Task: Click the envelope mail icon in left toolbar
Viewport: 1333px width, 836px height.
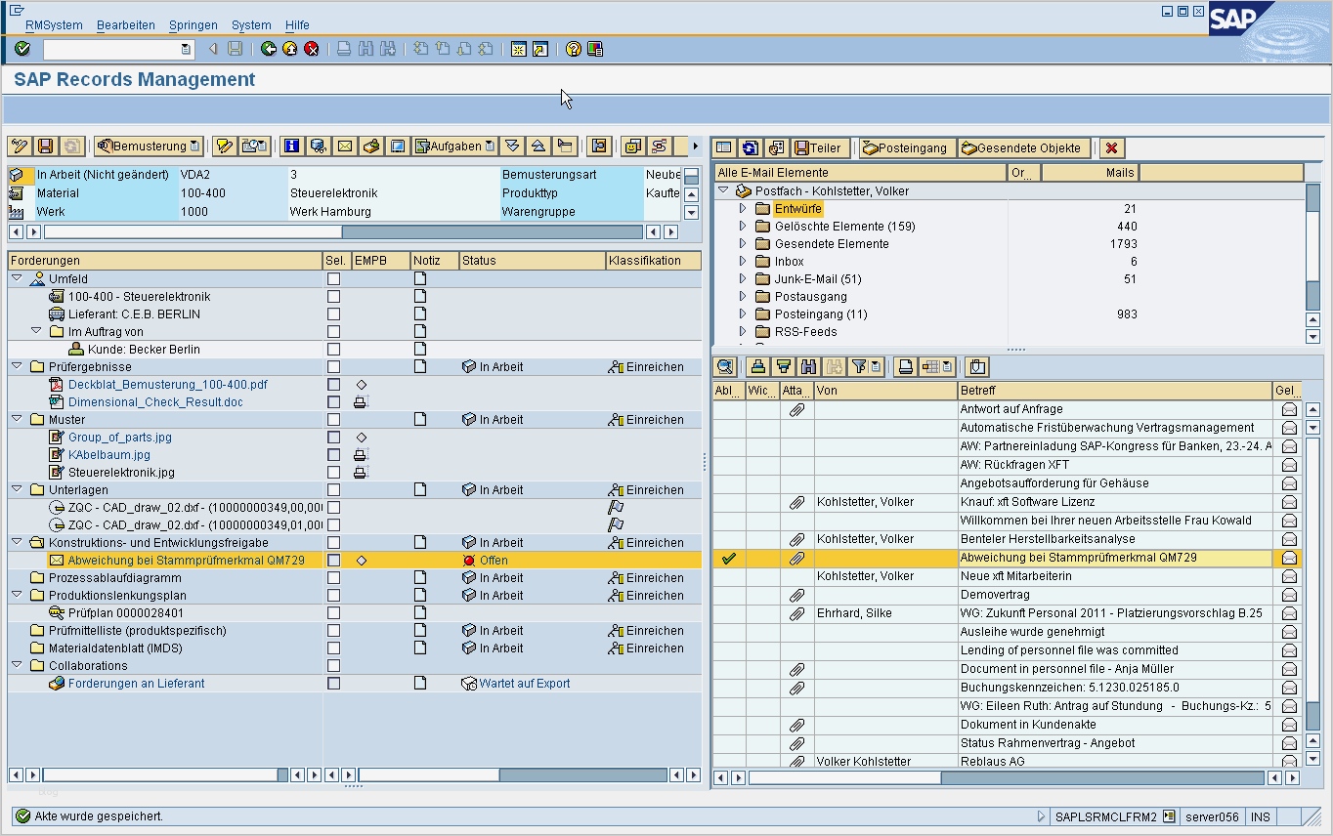Action: coord(344,146)
